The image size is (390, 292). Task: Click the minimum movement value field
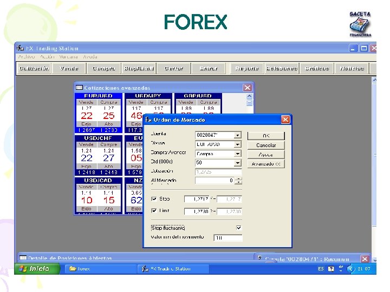(x=228, y=237)
